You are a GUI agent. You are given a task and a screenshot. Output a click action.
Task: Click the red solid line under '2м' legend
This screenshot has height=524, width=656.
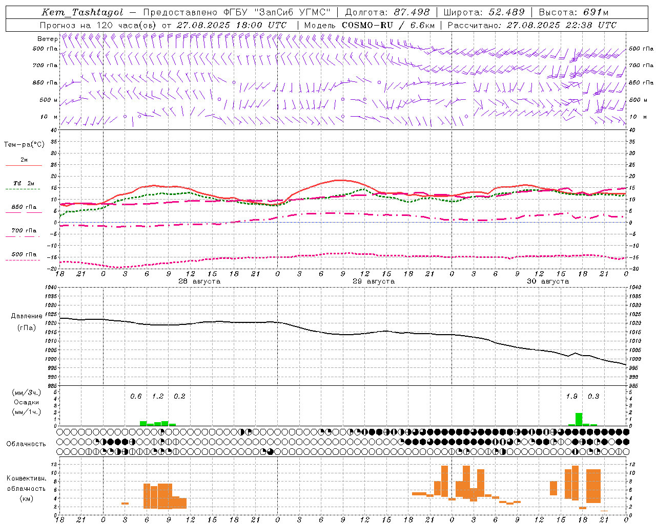(x=24, y=165)
